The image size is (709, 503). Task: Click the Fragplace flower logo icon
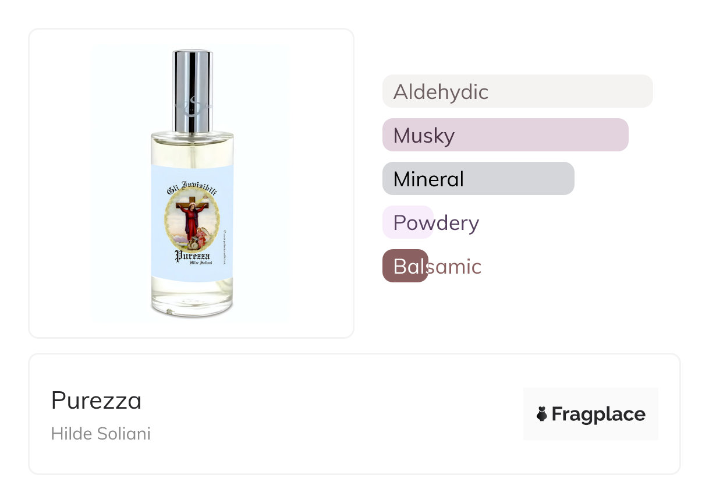[x=542, y=414]
